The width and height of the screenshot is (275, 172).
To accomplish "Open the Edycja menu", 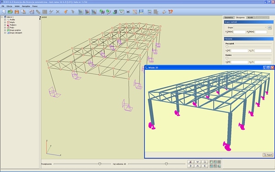I will coord(9,6).
